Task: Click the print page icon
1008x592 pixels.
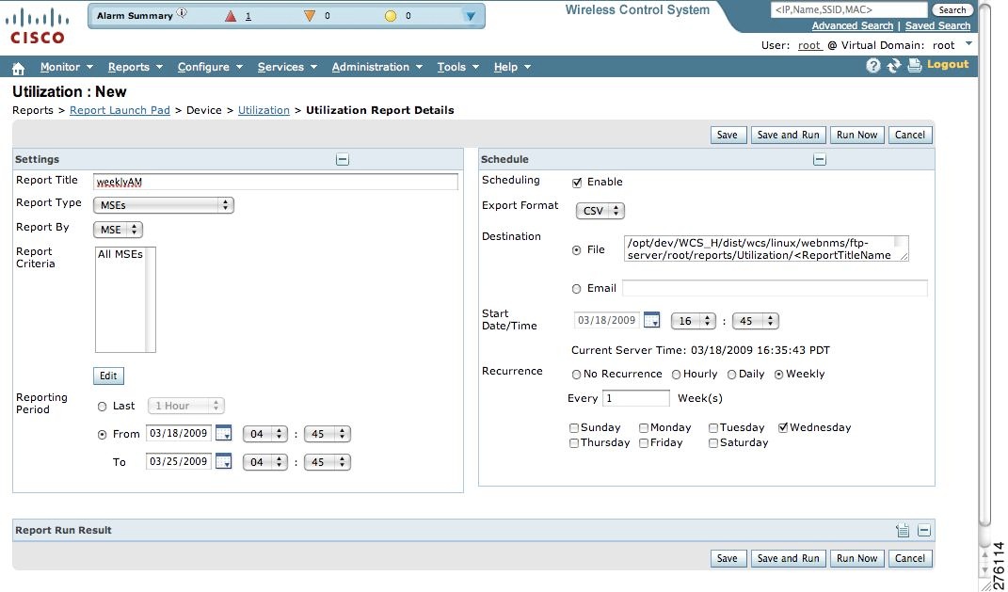Action: point(914,66)
